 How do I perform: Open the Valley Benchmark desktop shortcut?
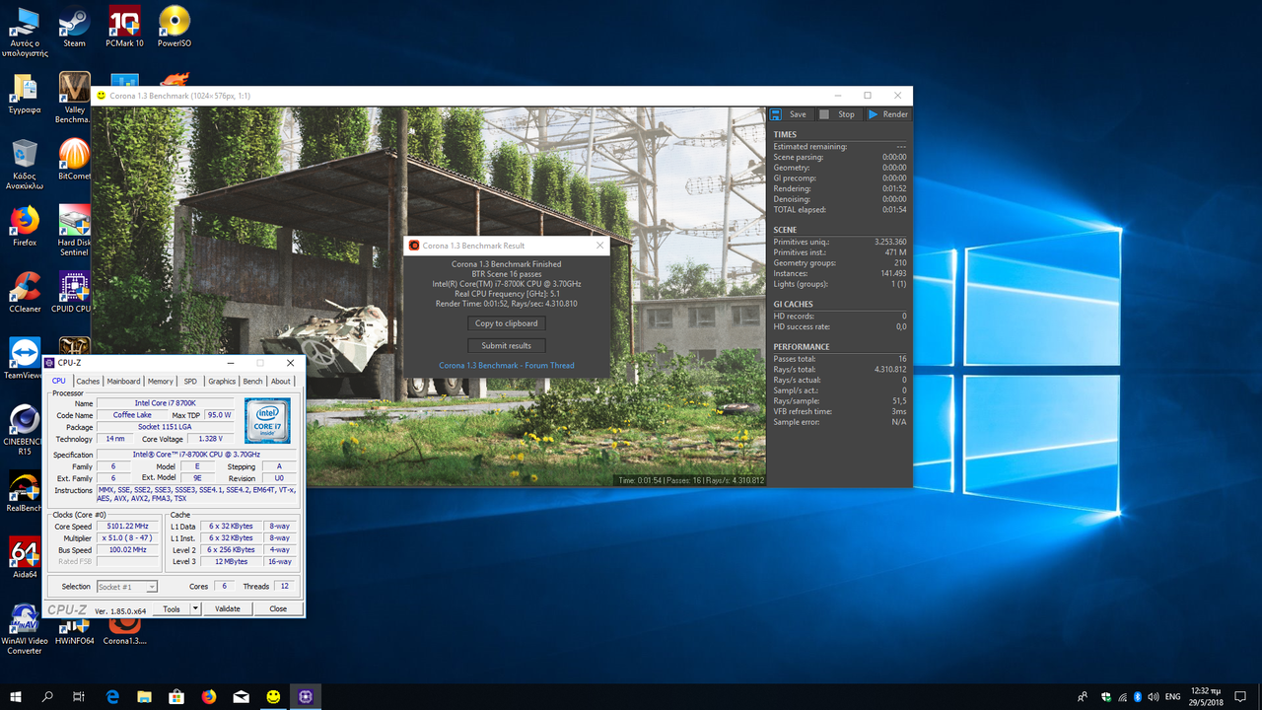pyautogui.click(x=74, y=98)
